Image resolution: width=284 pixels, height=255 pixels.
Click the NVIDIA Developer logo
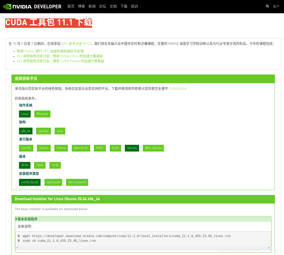32,6
